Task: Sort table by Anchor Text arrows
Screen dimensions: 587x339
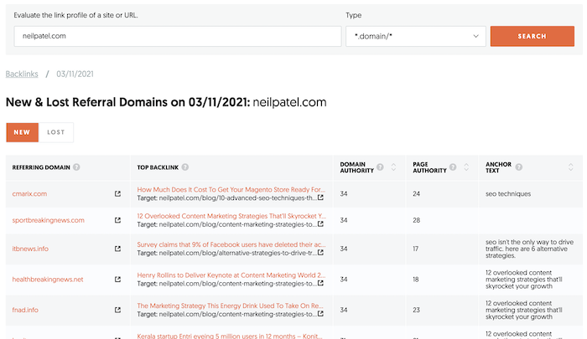Action: pyautogui.click(x=570, y=167)
